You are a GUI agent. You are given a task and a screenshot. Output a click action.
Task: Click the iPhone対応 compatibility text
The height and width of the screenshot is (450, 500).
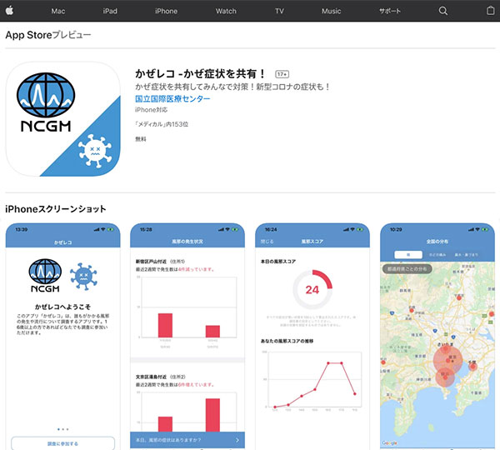151,110
